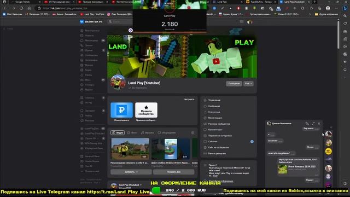Click the browser reload button
Screen dimensions: 350x197
tap(21, 8)
